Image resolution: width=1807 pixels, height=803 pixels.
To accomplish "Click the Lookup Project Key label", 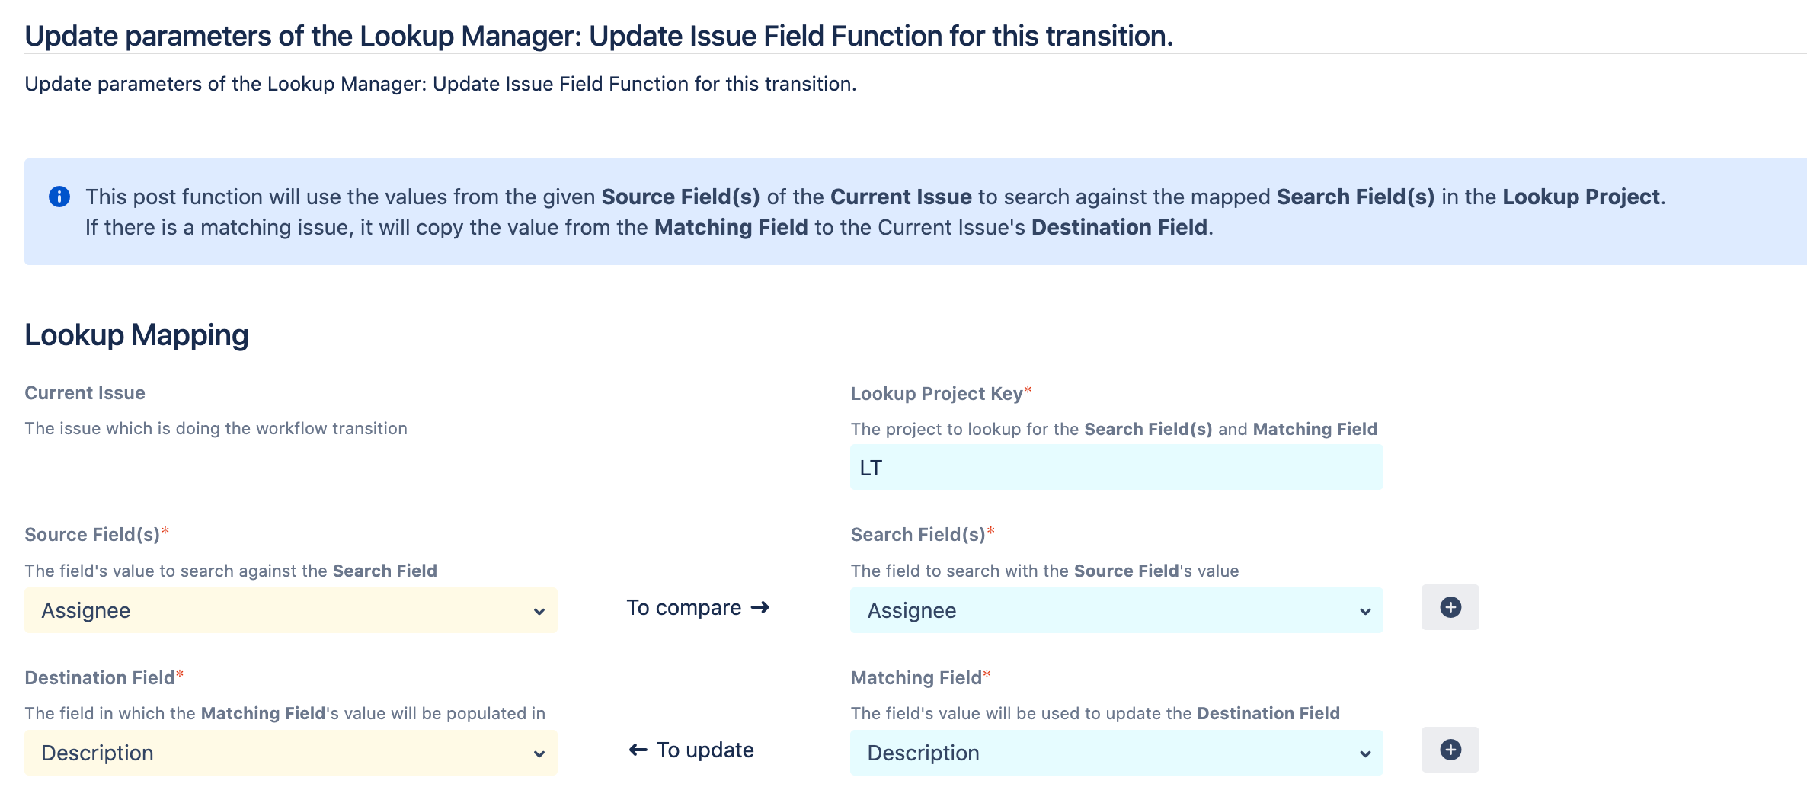I will click(936, 394).
